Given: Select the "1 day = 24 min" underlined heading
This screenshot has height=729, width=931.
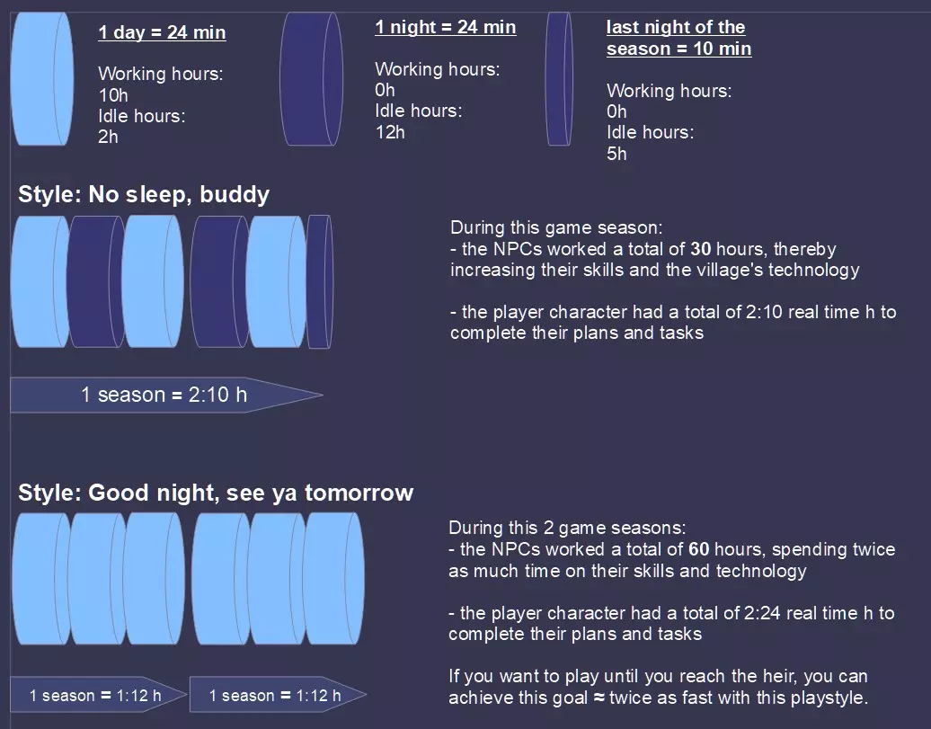Looking at the screenshot, I should coord(162,33).
